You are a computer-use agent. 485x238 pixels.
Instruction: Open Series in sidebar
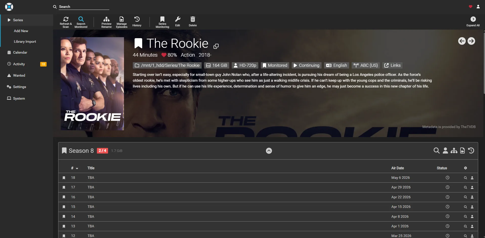coord(27,20)
